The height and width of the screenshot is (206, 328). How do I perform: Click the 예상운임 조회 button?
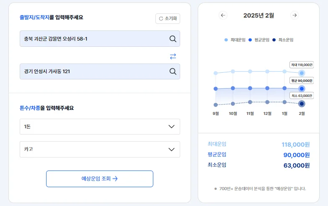[100, 179]
